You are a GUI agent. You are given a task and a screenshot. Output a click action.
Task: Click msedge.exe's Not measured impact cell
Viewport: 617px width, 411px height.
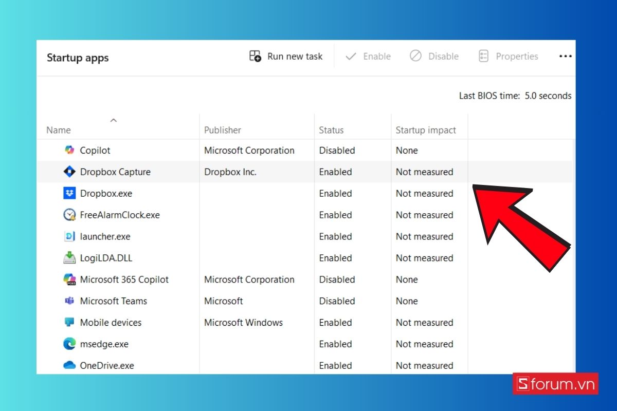pos(424,344)
